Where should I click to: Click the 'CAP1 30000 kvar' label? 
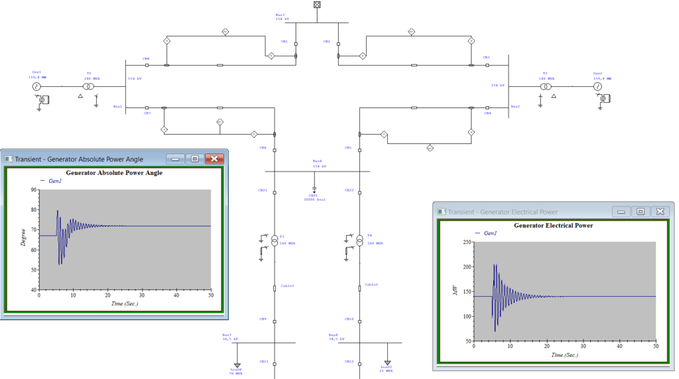click(x=314, y=197)
